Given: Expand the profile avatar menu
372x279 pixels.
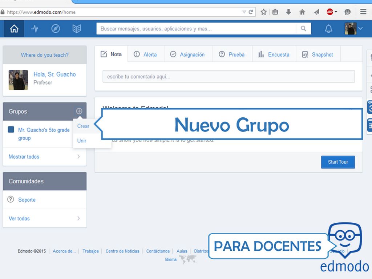Looking at the screenshot, I should pyautogui.click(x=354, y=29).
